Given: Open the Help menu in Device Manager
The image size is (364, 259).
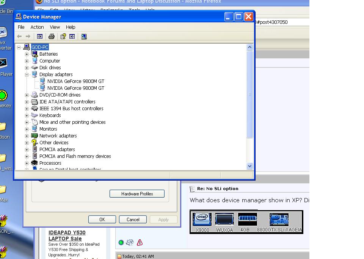Looking at the screenshot, I should coord(71,27).
